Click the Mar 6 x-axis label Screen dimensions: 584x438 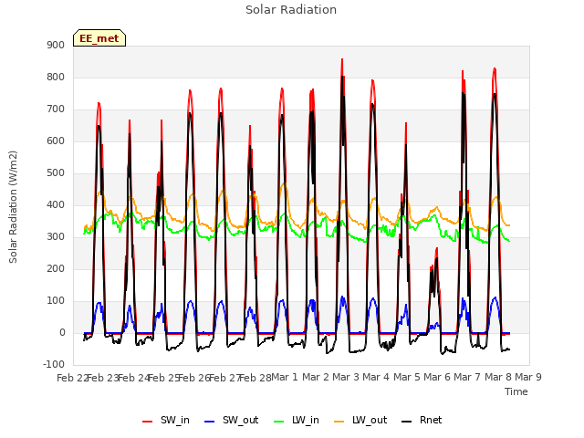point(437,377)
